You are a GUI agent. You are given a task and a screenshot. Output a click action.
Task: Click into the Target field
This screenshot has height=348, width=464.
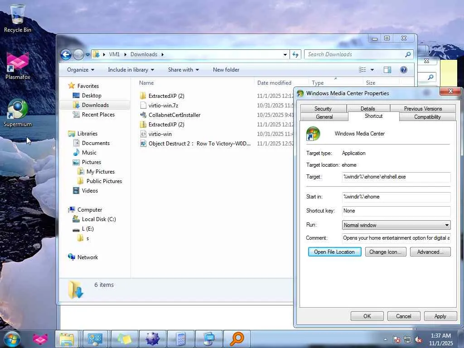click(x=396, y=177)
